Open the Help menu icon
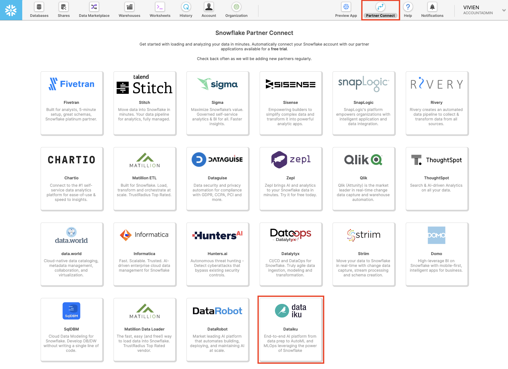 (x=408, y=10)
